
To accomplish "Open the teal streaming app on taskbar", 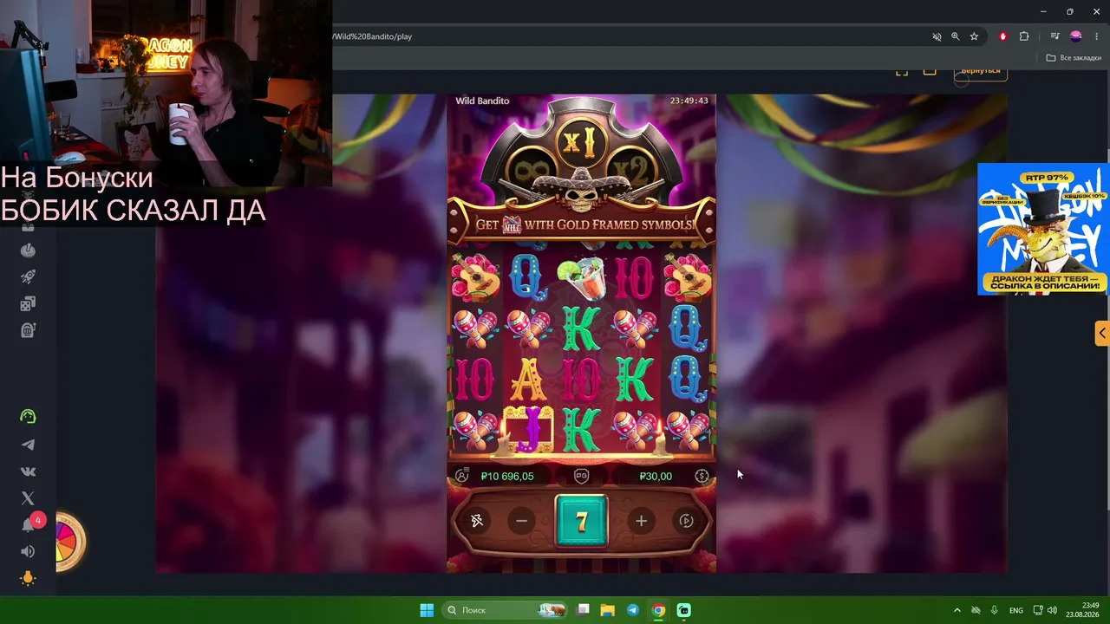I will [x=684, y=610].
